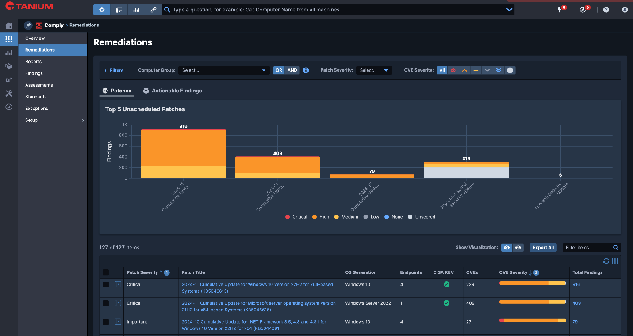Tick the select-all checkbox in table header
Viewport: 633px width, 336px height.
(x=106, y=272)
